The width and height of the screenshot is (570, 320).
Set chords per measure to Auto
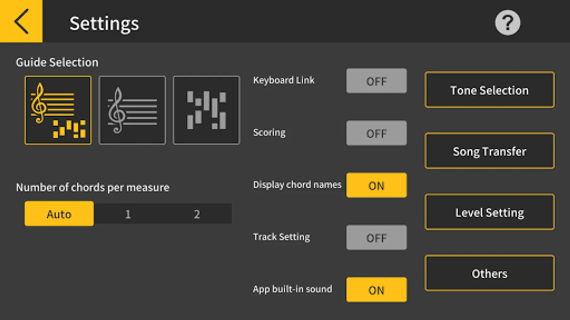click(59, 214)
